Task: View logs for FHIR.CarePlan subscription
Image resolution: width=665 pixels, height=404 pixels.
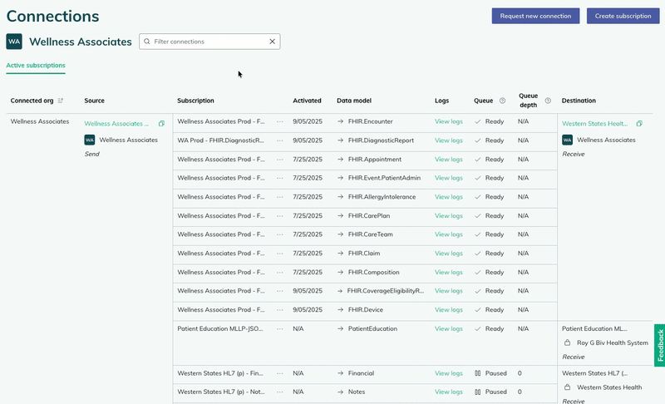Action: tap(448, 216)
